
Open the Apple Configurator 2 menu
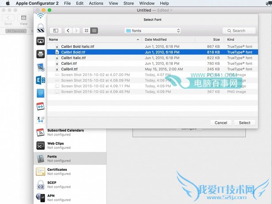pos(37,3)
